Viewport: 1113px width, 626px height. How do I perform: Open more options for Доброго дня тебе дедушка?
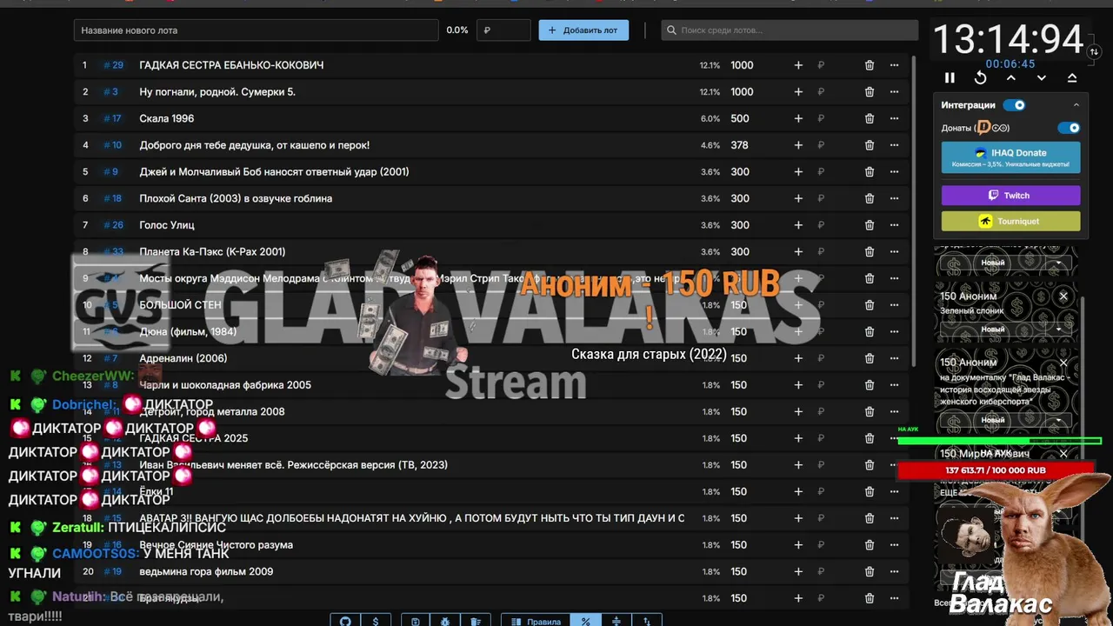pyautogui.click(x=894, y=145)
